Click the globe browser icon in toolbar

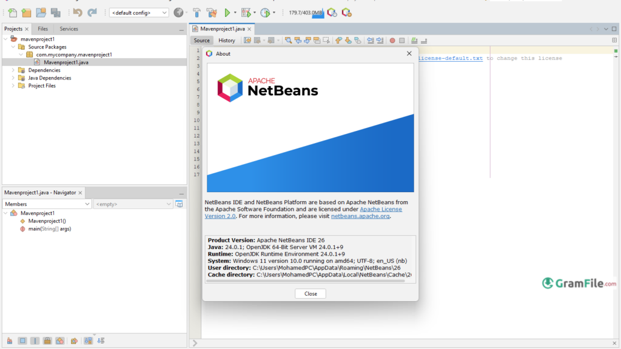tap(179, 13)
